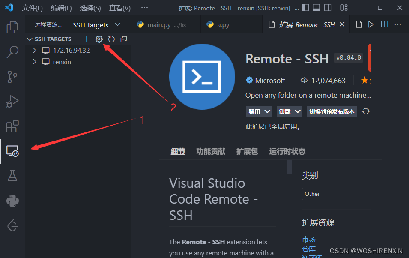The width and height of the screenshot is (409, 258).
Task: Split the editor to the right
Action: pyautogui.click(x=385, y=24)
